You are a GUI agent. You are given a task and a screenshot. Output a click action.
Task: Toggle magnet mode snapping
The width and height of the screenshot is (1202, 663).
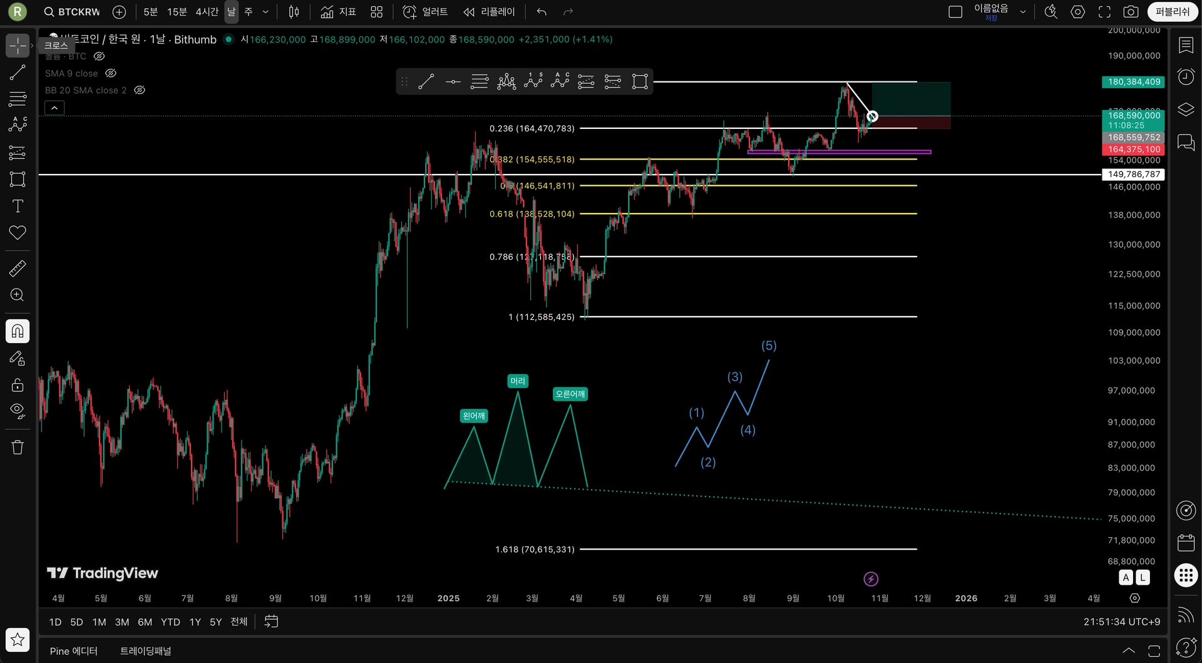point(18,331)
